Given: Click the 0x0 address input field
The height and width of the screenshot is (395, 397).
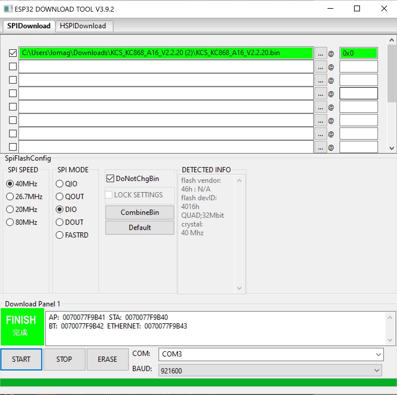Looking at the screenshot, I should [x=358, y=53].
